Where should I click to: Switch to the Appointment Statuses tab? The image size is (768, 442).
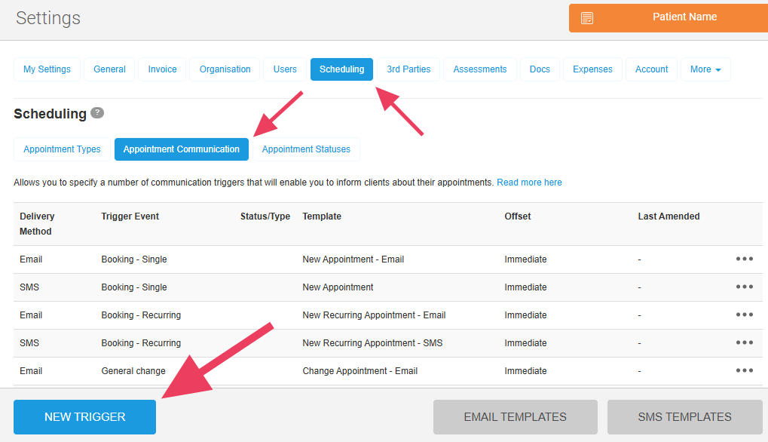click(306, 149)
